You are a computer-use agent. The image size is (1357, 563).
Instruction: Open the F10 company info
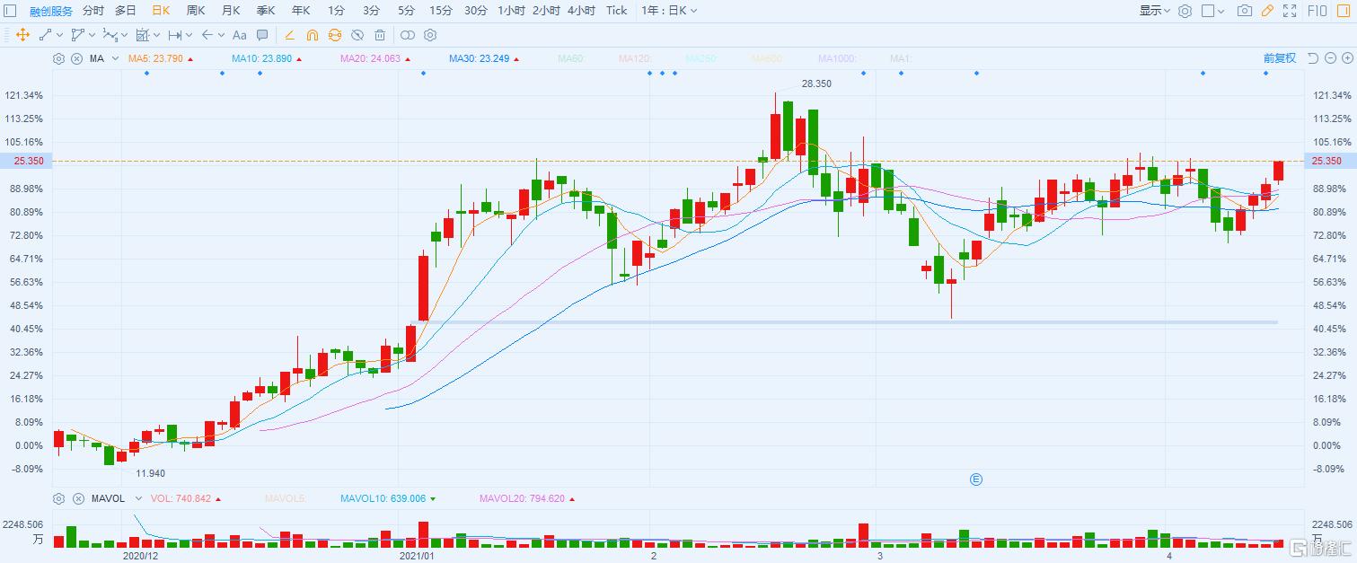(1317, 11)
